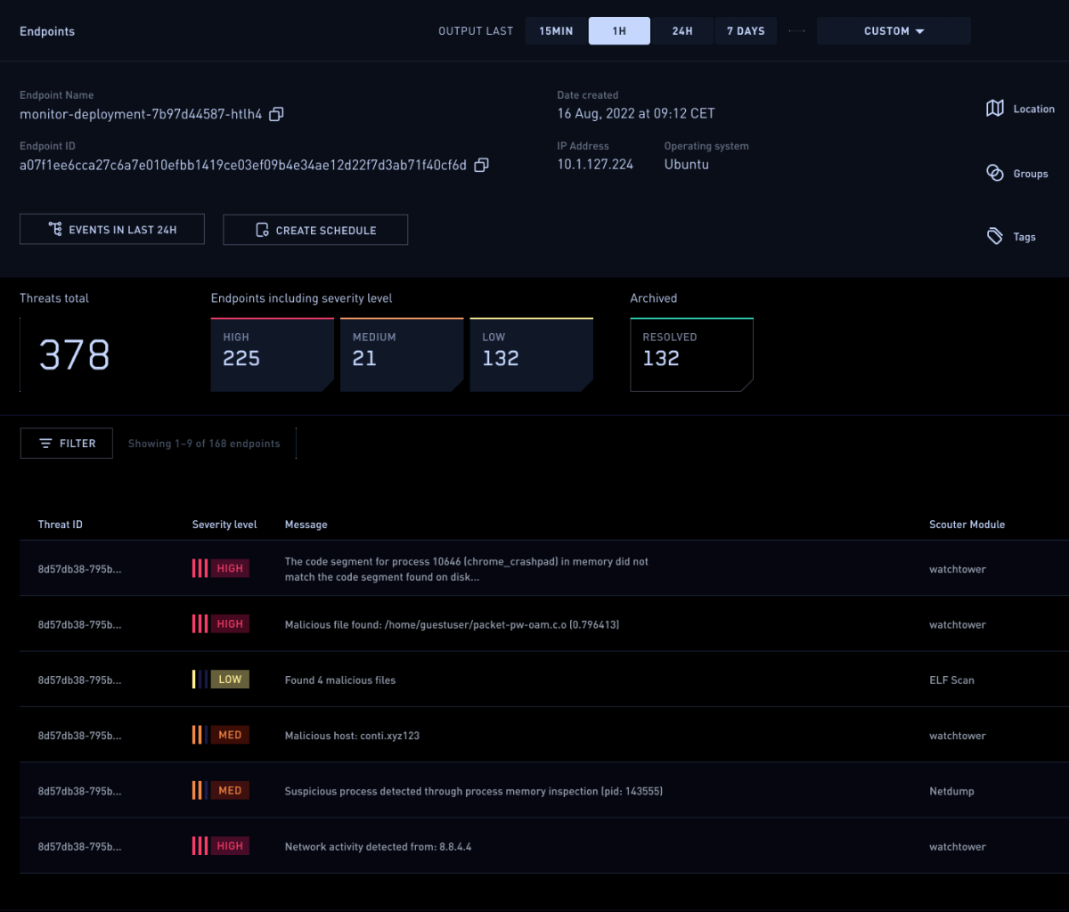
Task: Open the Location map icon
Action: click(995, 109)
